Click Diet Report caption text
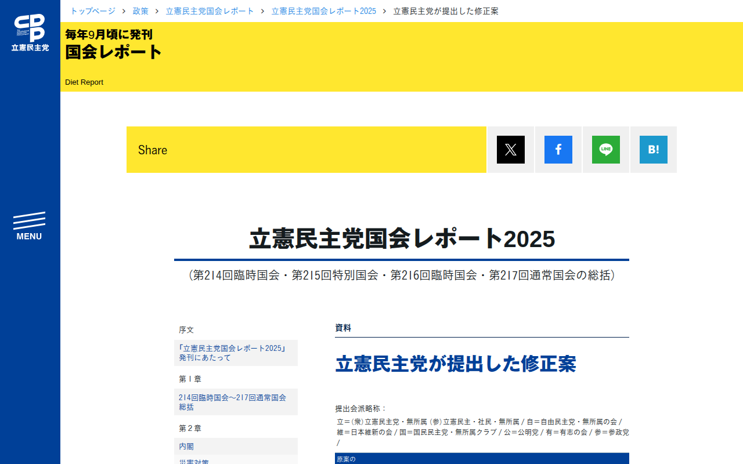743x464 pixels. (x=84, y=82)
